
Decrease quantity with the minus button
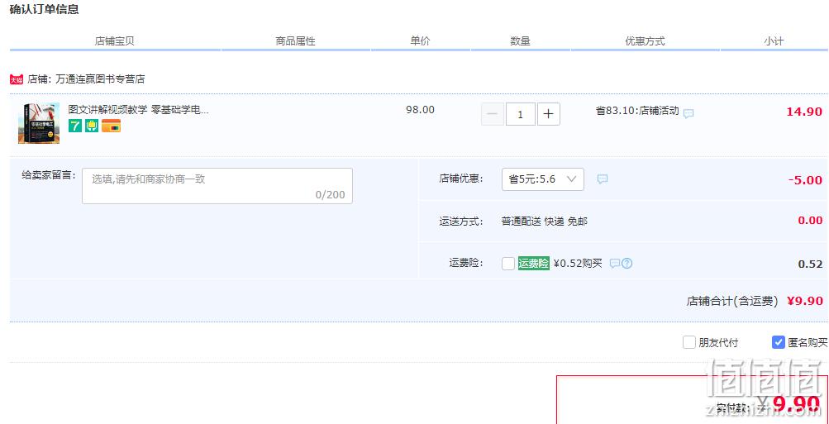(x=493, y=114)
